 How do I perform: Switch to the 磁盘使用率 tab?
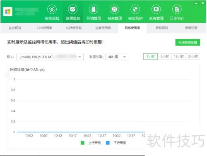tap(103, 28)
